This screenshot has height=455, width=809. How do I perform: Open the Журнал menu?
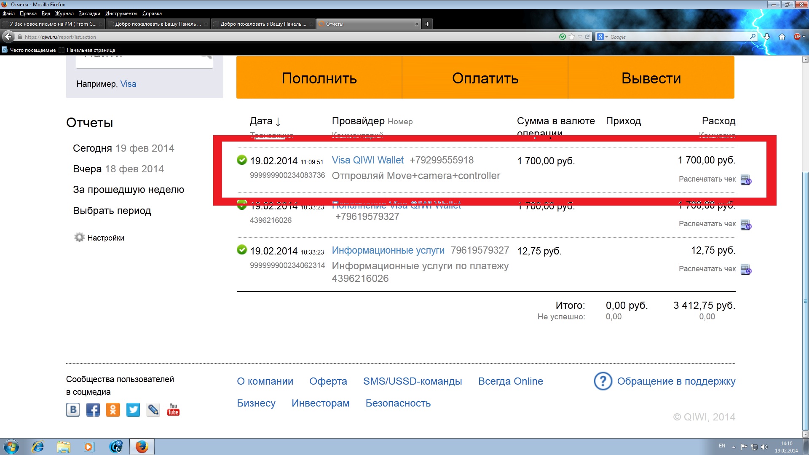tap(64, 13)
